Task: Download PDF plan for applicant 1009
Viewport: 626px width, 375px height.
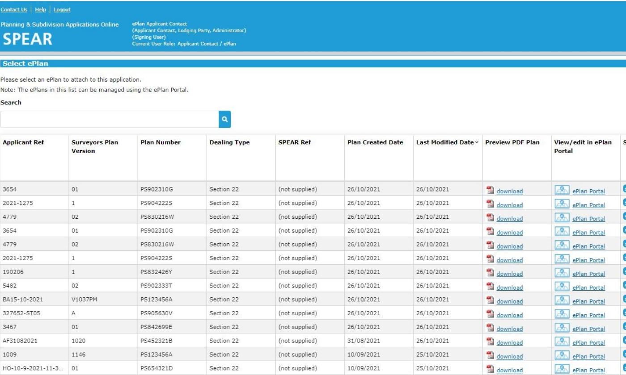Action: [510, 357]
